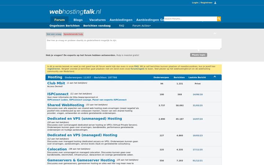Go to the Vacatures tab
Viewport: 264px width, 165px height.
(97, 20)
